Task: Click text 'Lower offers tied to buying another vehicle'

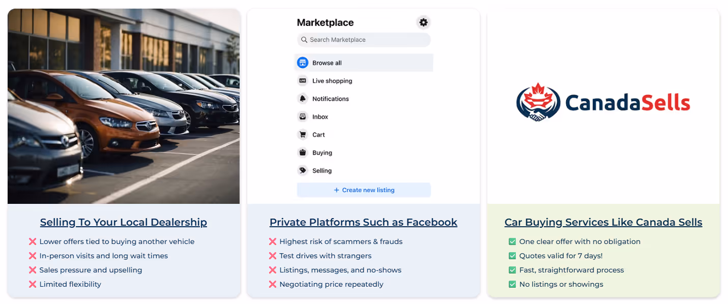Action: (117, 241)
